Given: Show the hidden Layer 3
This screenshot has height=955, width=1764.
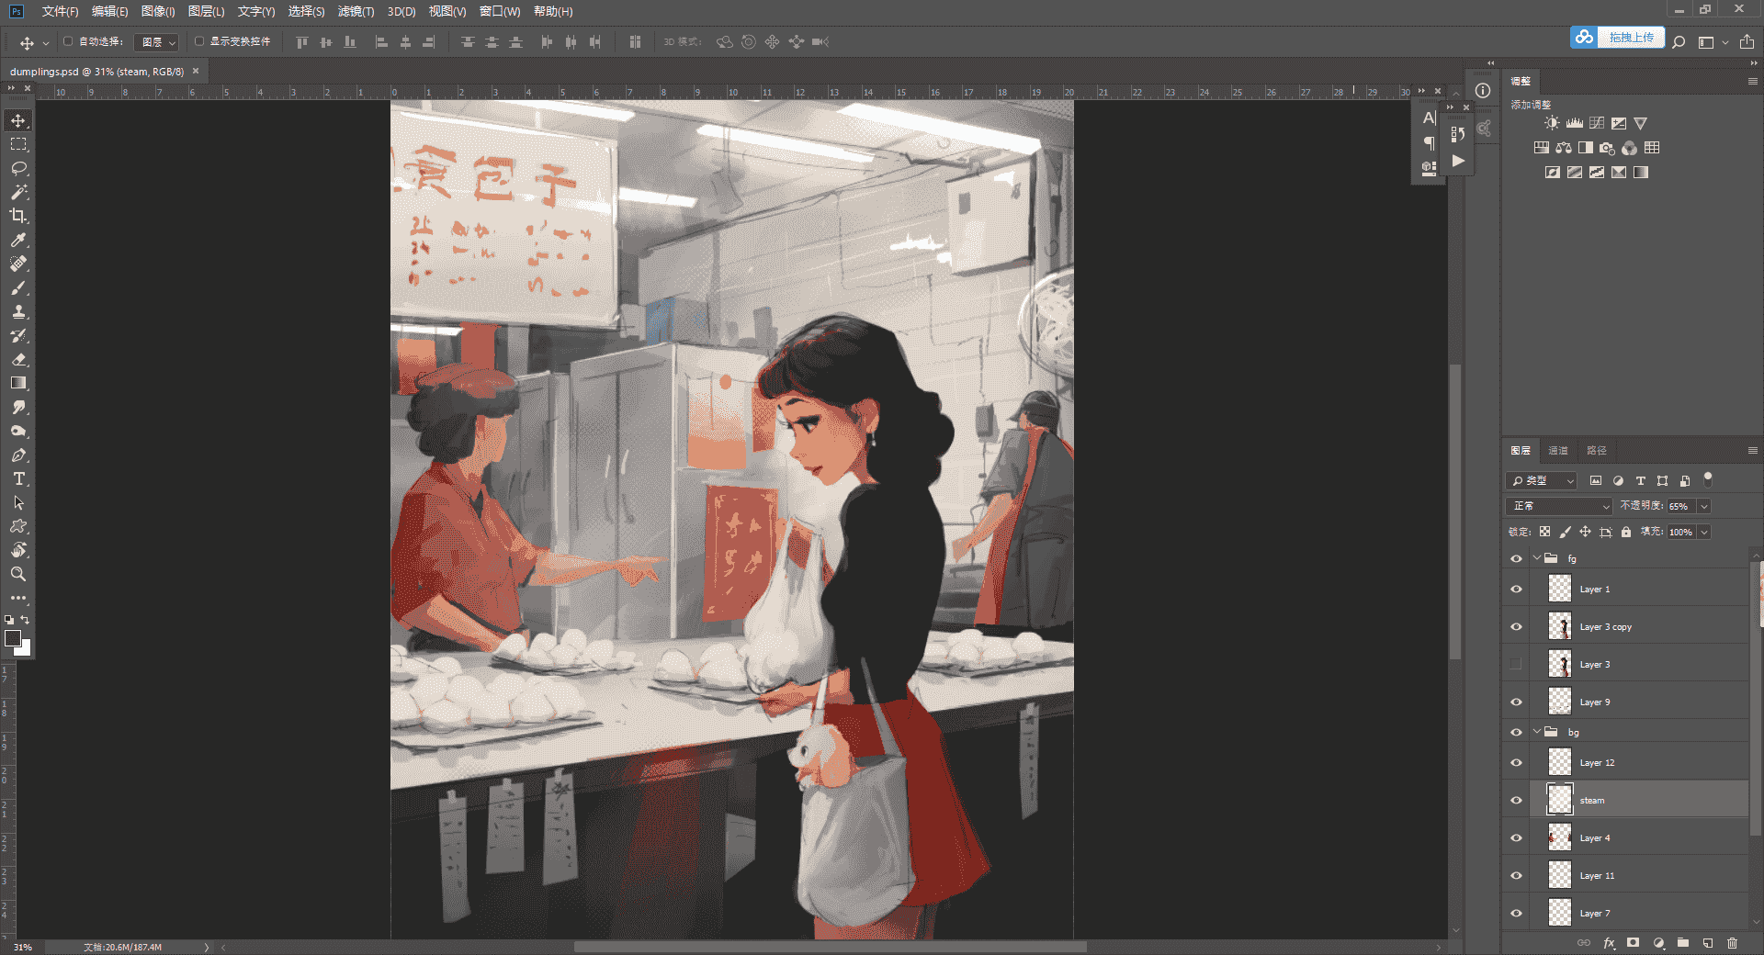Looking at the screenshot, I should click(1516, 664).
